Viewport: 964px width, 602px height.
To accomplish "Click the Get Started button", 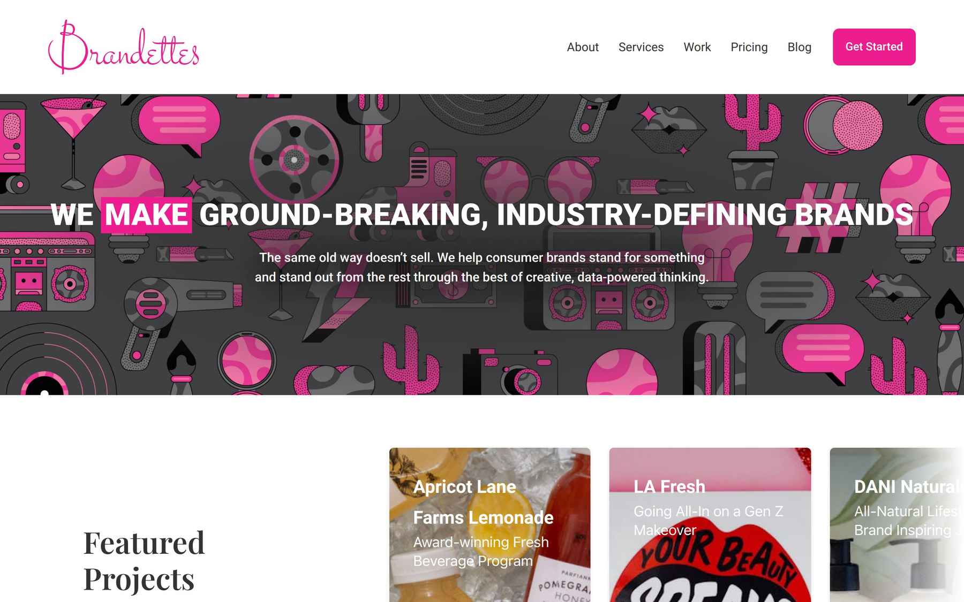I will pos(874,47).
